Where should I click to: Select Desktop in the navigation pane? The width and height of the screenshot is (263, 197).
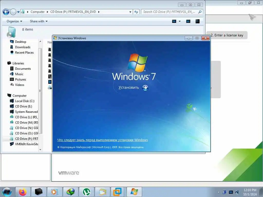21,42
